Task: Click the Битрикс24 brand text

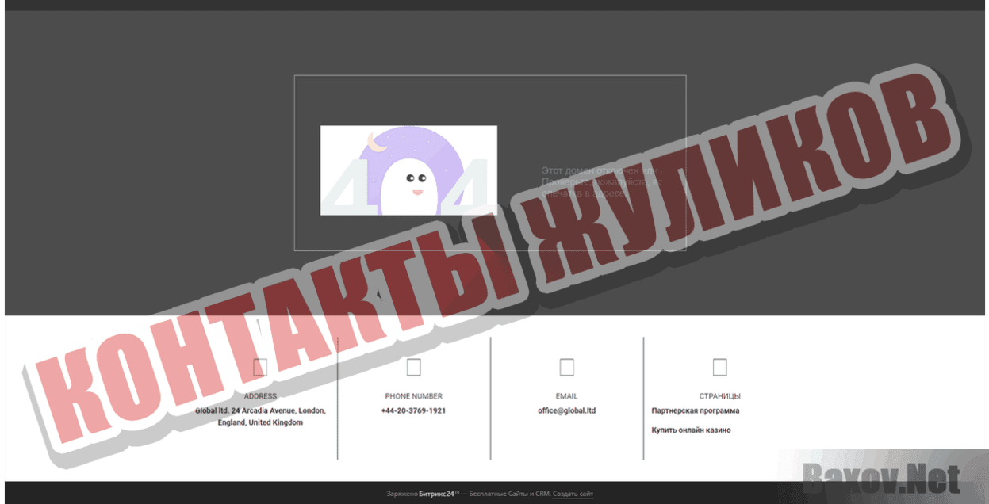Action: click(x=436, y=491)
